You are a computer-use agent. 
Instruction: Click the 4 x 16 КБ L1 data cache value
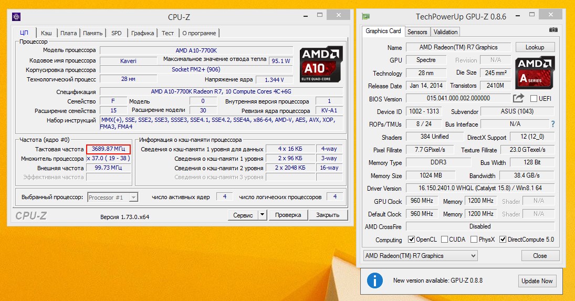pos(290,149)
